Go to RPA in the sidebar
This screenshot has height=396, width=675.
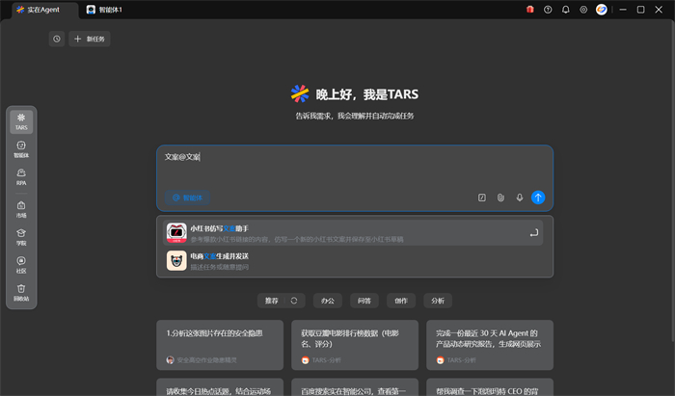point(21,175)
